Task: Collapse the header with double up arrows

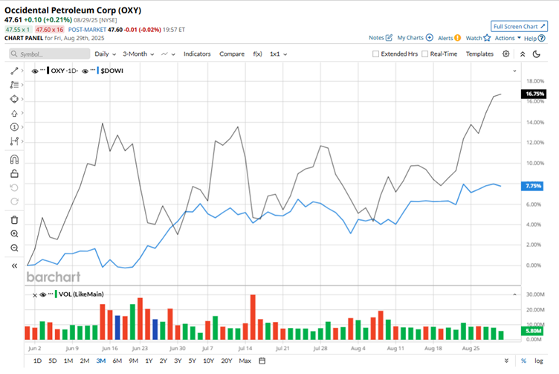Action: pyautogui.click(x=523, y=54)
